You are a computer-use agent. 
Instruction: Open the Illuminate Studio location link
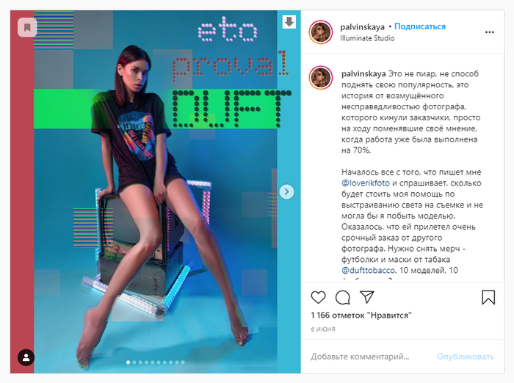point(367,38)
